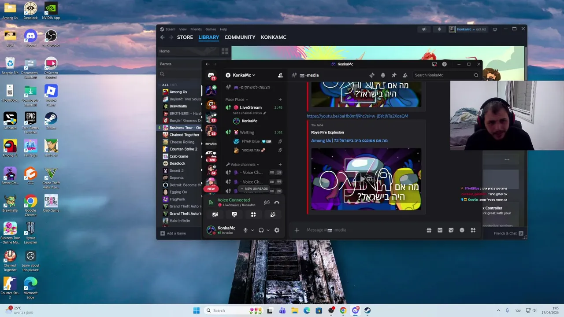Open the youtu.be link in chat
The image size is (564, 317).
[357, 116]
